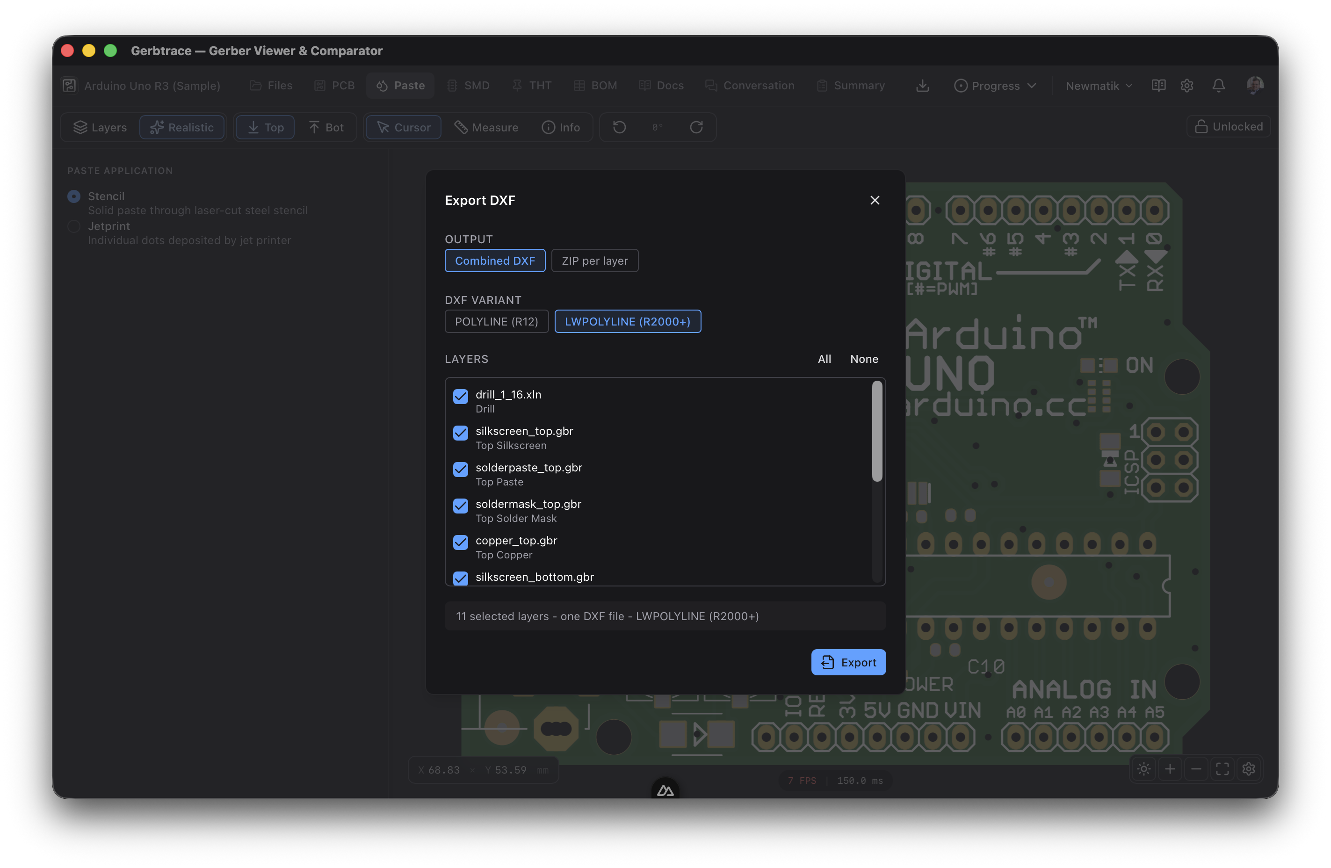The width and height of the screenshot is (1331, 868).
Task: Toggle the Unlocked lock button
Action: click(x=1228, y=126)
